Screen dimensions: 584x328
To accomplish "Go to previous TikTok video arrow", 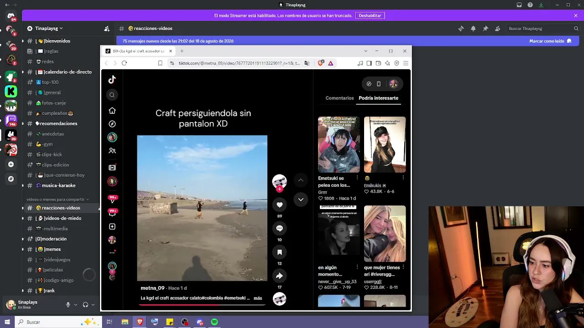I will coord(301,180).
